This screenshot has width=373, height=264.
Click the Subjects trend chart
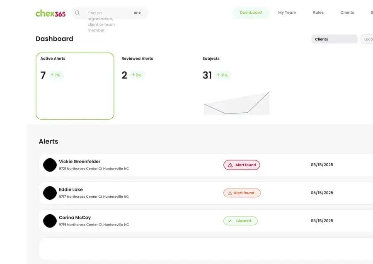click(237, 103)
